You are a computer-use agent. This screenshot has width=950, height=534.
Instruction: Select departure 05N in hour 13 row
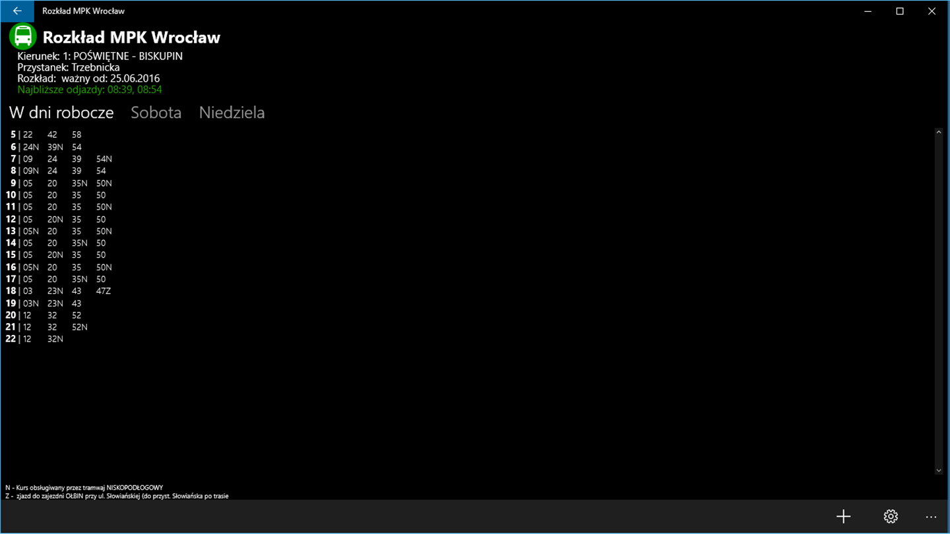tap(31, 231)
